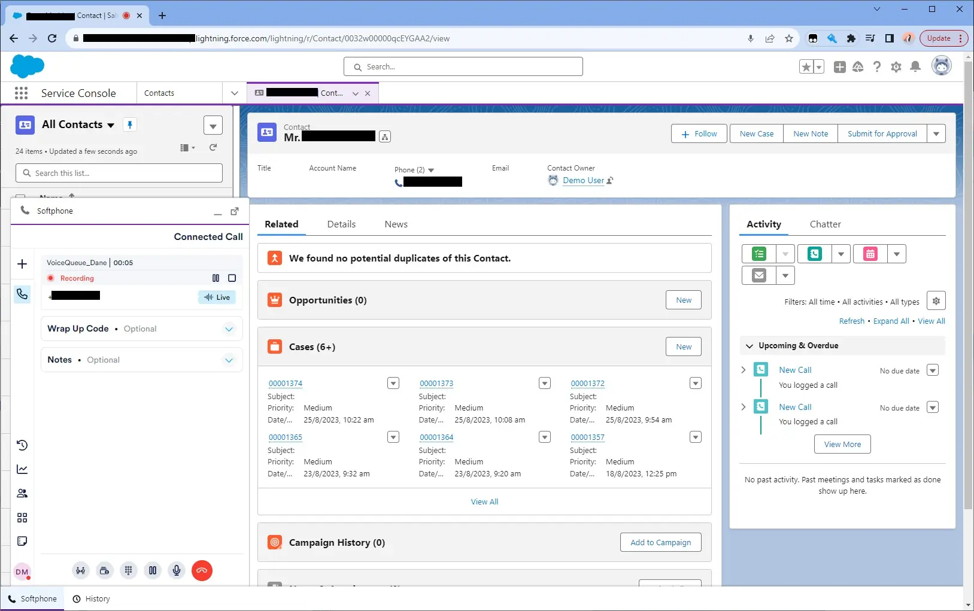Viewport: 974px width, 611px height.
Task: Click the New Event calendar icon
Action: pos(870,254)
